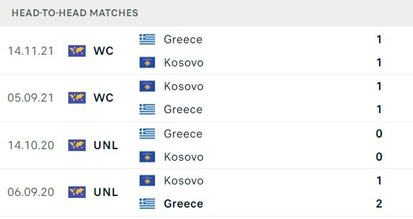This screenshot has width=413, height=219.
Task: Click the WC label for 14.11.21 match
Action: pos(104,51)
